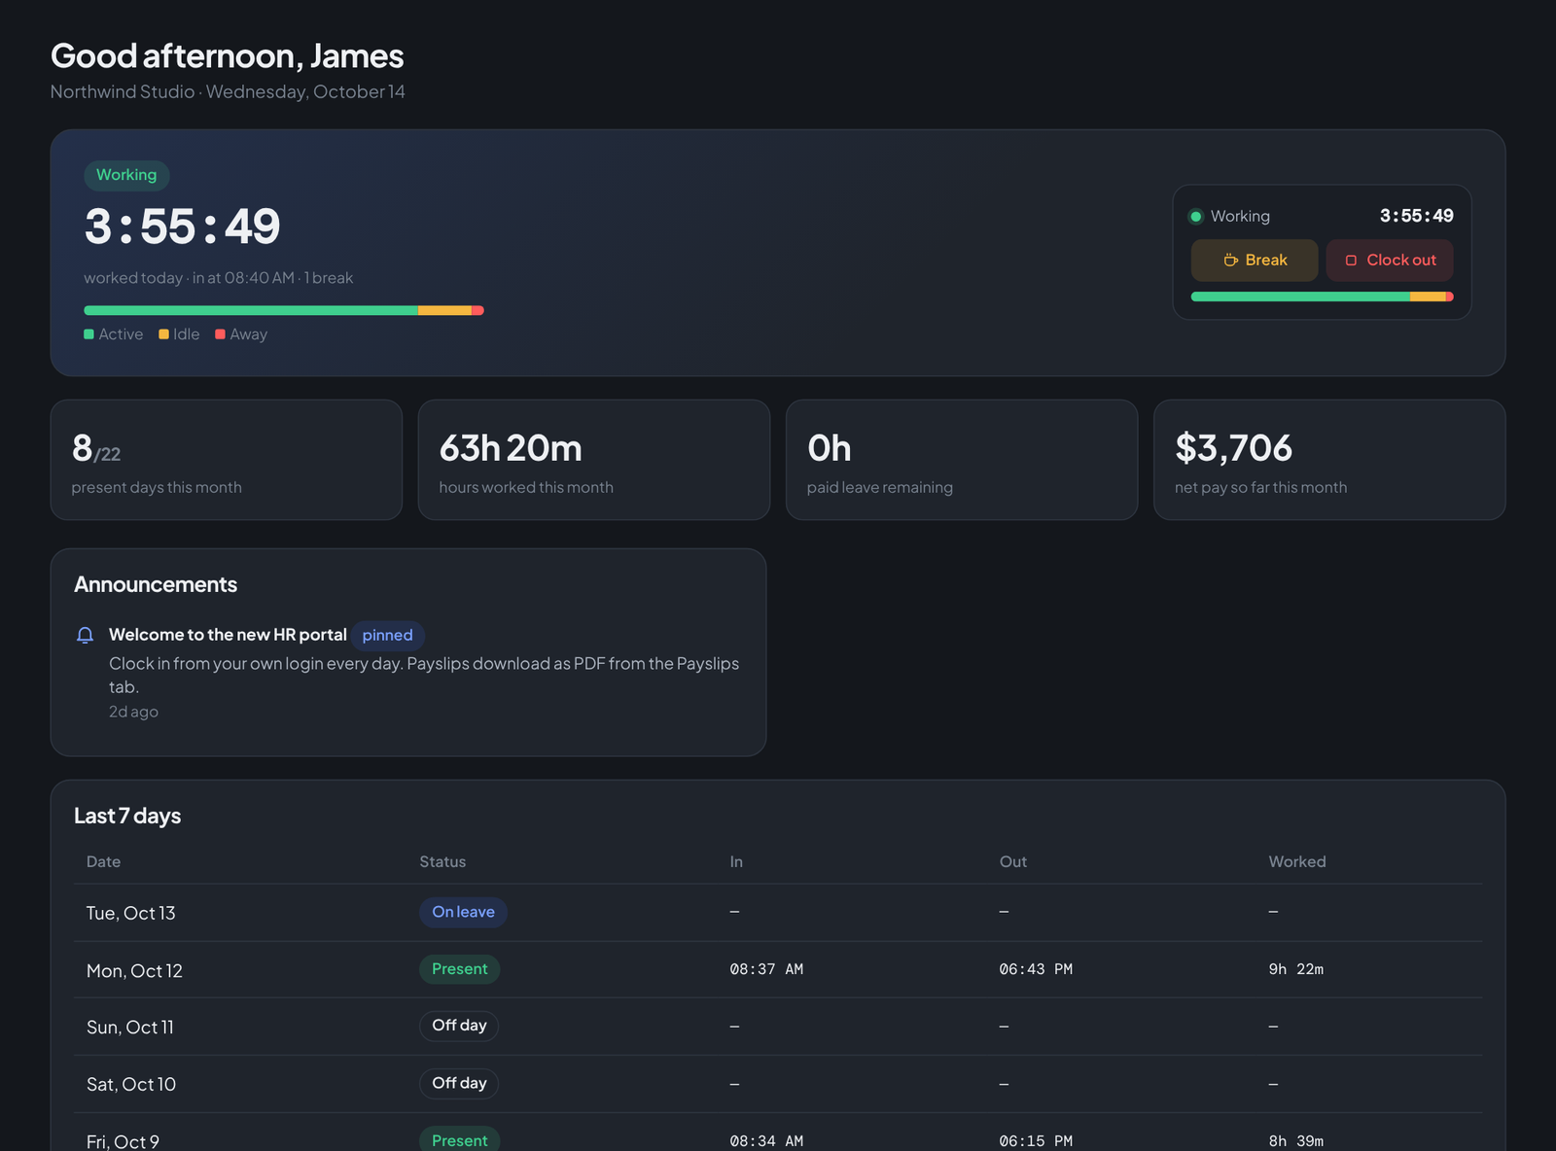Click the 06:43 PM clock-out time
This screenshot has width=1556, height=1151.
pyautogui.click(x=1036, y=969)
